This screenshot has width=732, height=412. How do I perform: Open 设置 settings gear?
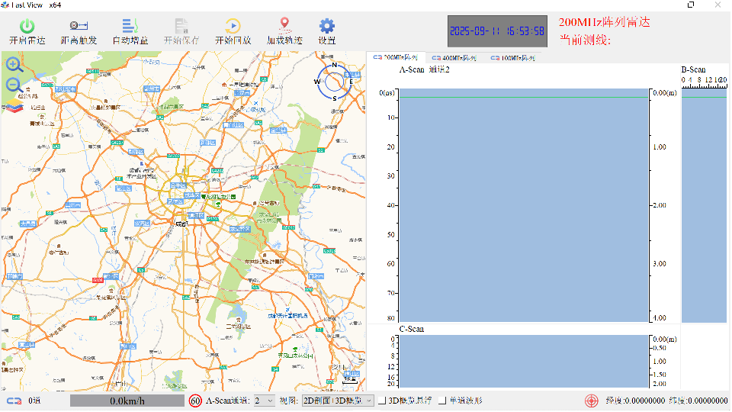pyautogui.click(x=327, y=27)
